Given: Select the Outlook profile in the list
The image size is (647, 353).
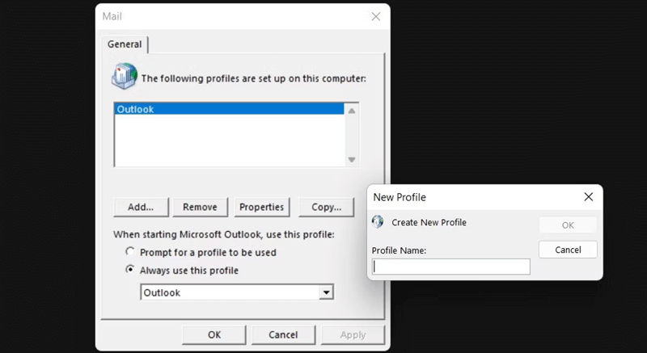Looking at the screenshot, I should pos(229,109).
